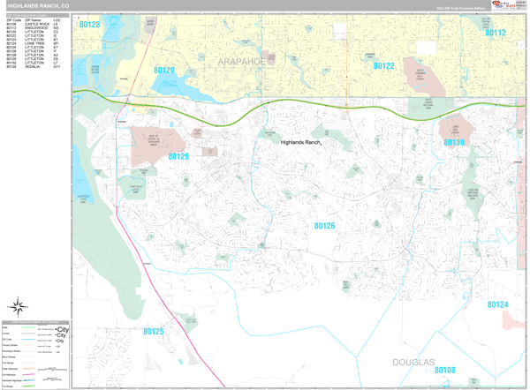Click the 80122 ZIP label on map
The width and height of the screenshot is (530, 390).
pos(383,66)
